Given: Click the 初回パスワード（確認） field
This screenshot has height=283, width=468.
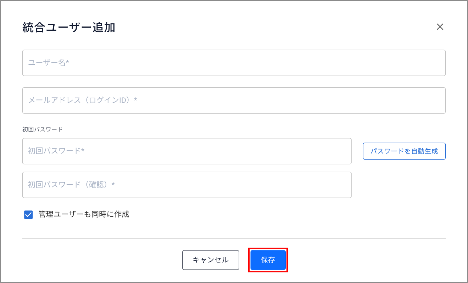Looking at the screenshot, I should (187, 185).
